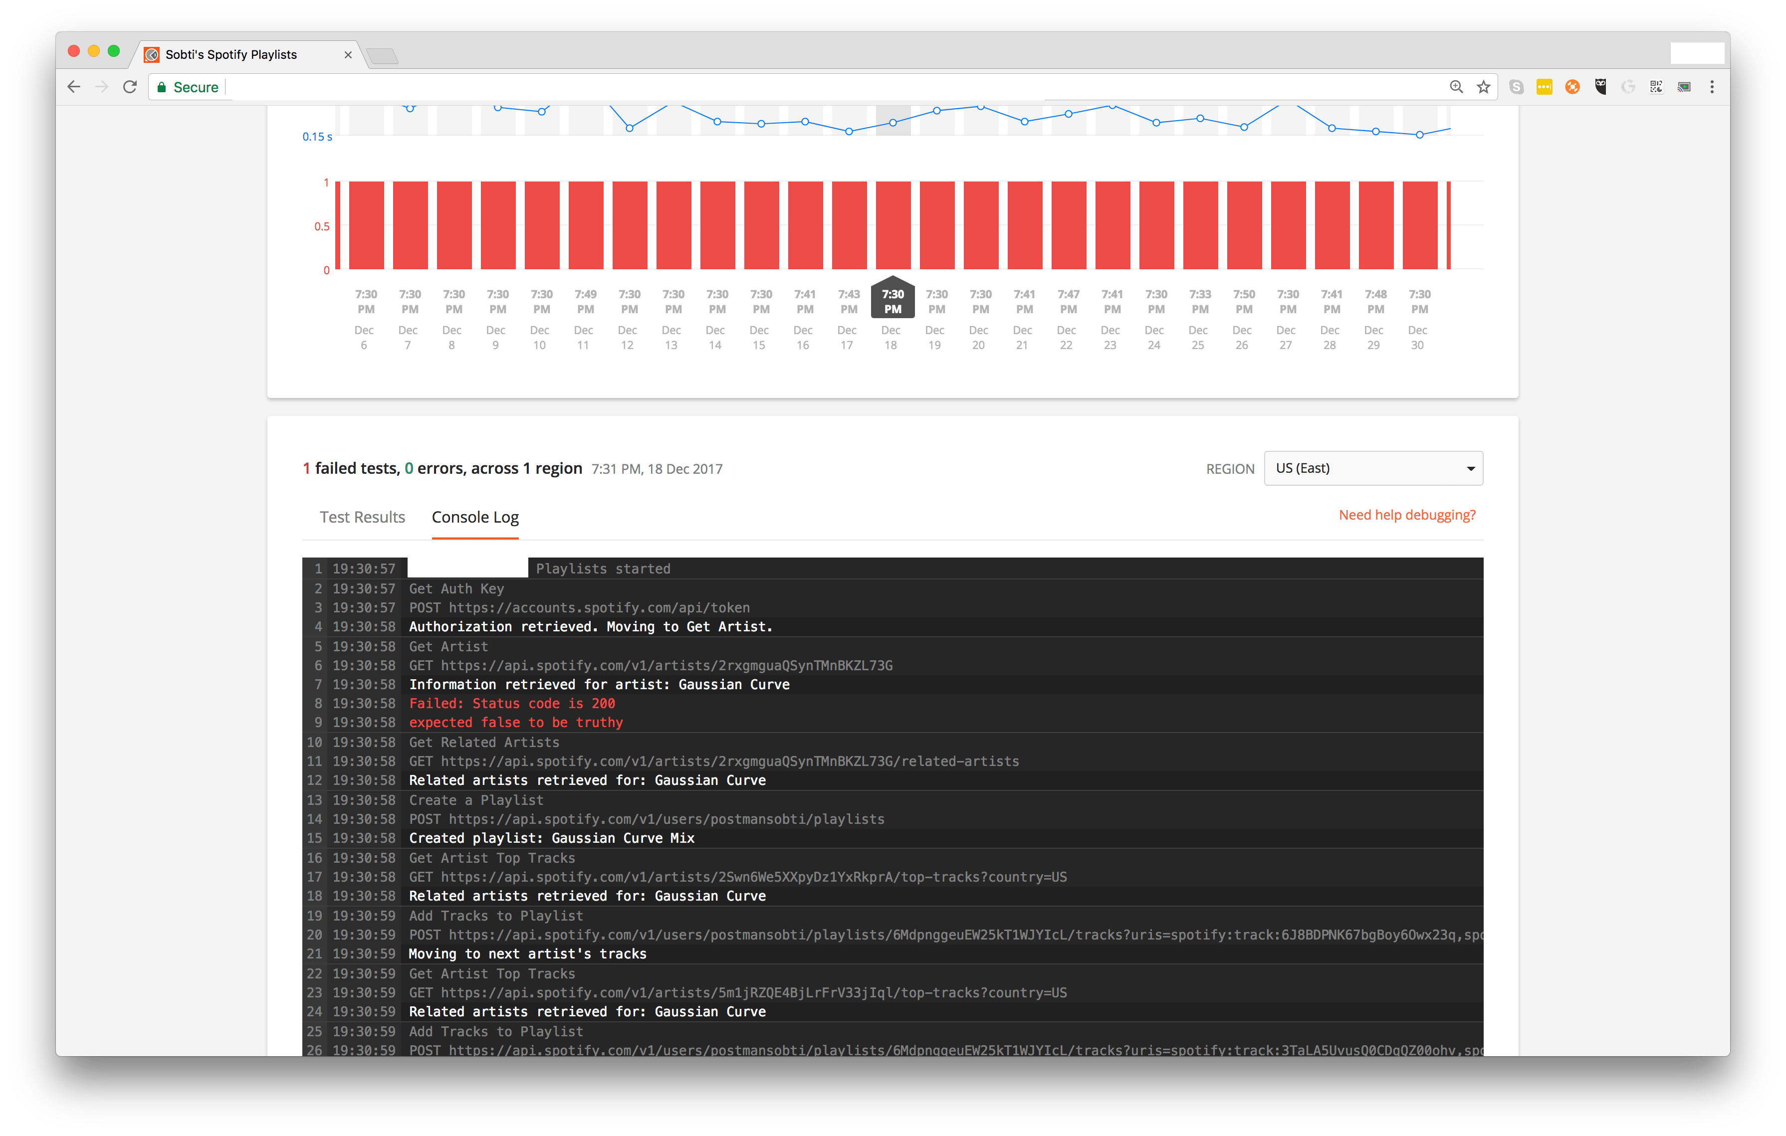Click the orange Postman Interceptor extension icon

pyautogui.click(x=1571, y=87)
